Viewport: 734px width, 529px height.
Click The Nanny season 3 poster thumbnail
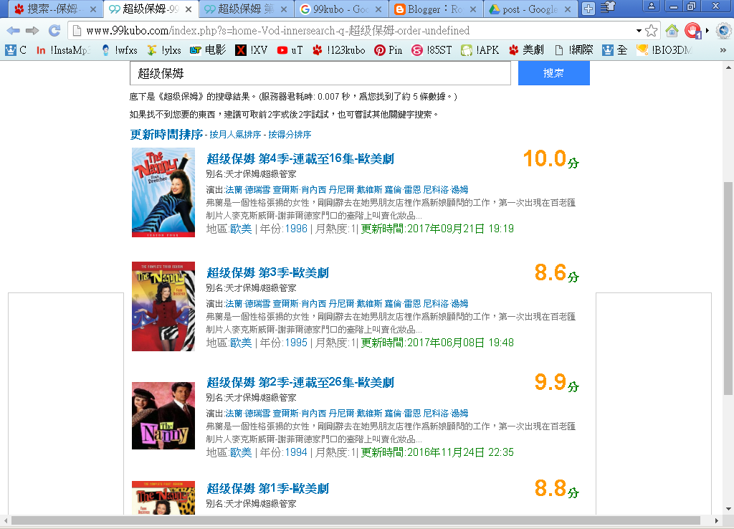pyautogui.click(x=163, y=306)
